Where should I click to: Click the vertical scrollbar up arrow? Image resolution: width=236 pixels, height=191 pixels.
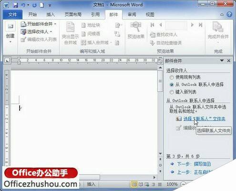click(x=160, y=68)
